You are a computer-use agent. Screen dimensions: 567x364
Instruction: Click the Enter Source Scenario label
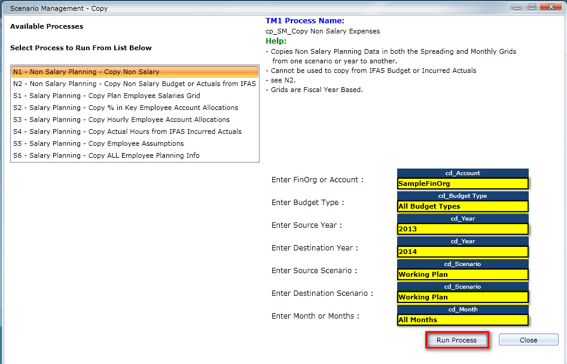click(314, 270)
